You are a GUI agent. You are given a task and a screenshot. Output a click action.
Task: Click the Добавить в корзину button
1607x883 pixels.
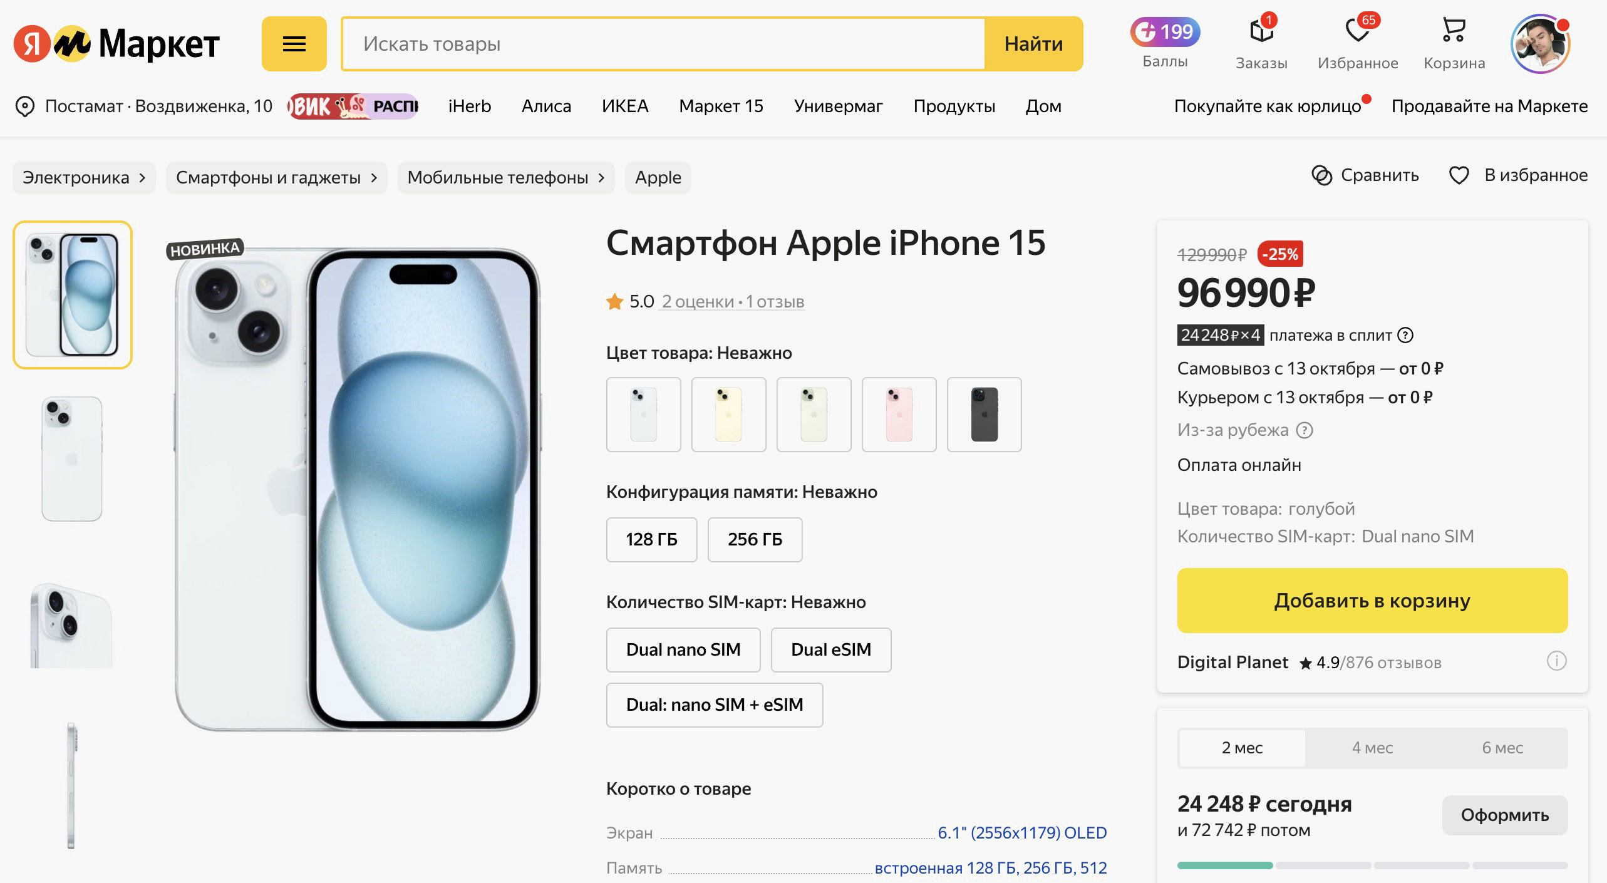tap(1372, 601)
